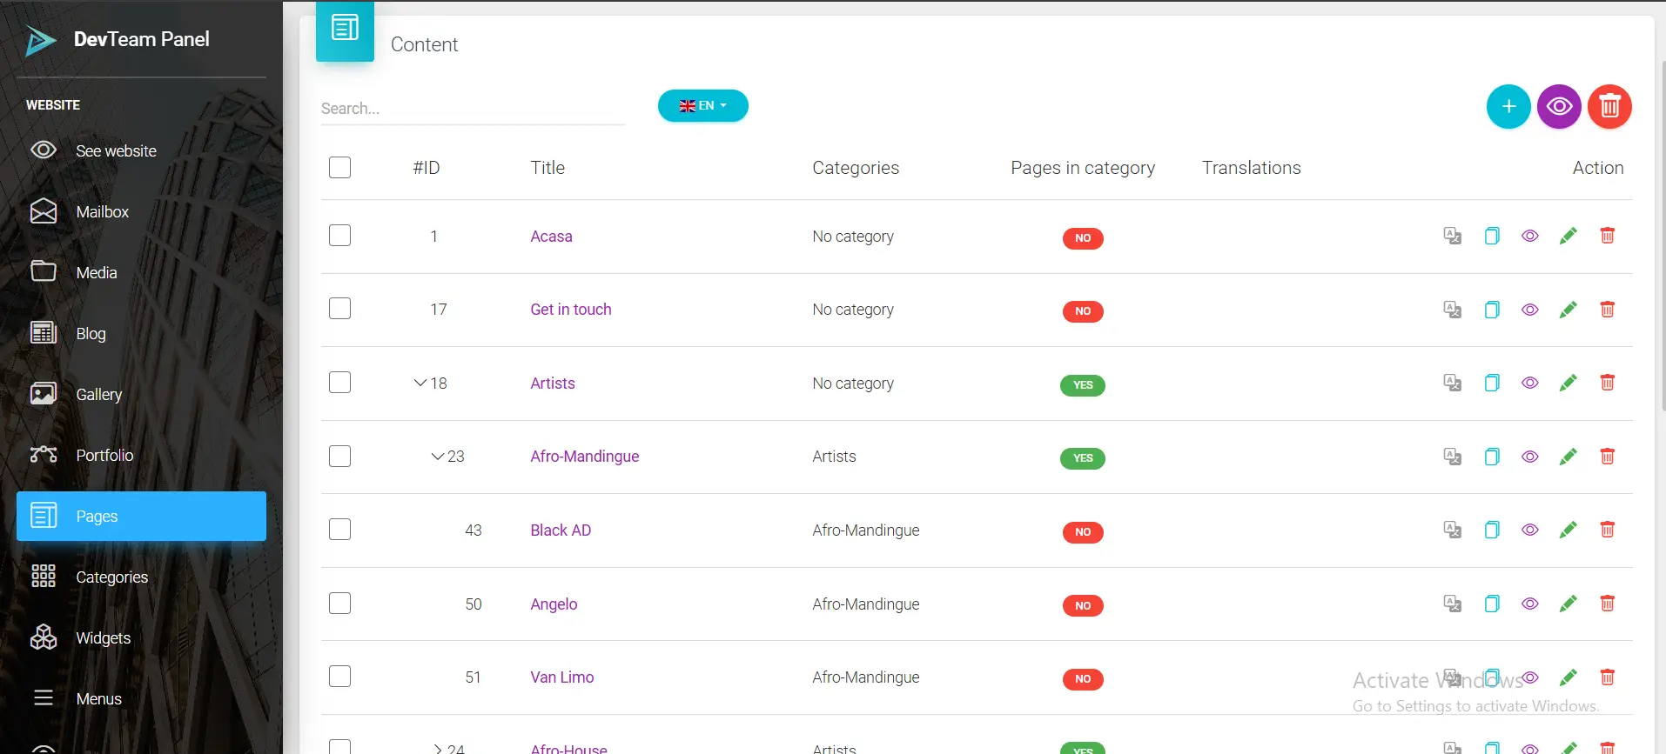Collapse the Afro-Mandingue row with ID 23
The width and height of the screenshot is (1666, 754).
[x=438, y=457]
